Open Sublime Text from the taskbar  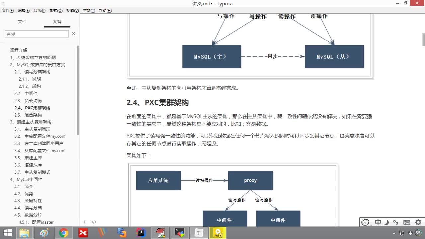click(x=122, y=233)
